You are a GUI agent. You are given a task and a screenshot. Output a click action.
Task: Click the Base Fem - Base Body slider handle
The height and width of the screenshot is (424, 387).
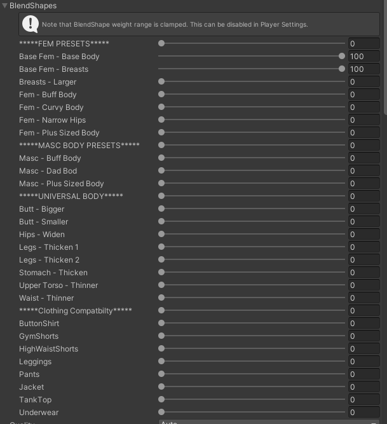coord(342,57)
